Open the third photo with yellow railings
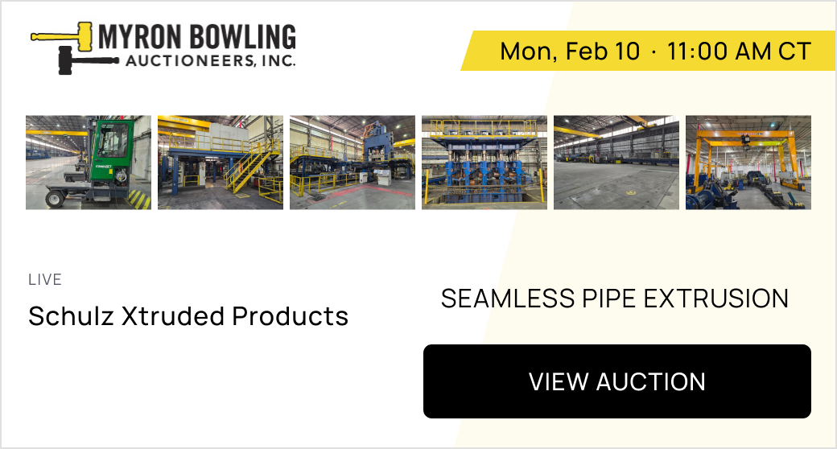837x449 pixels. pos(353,163)
